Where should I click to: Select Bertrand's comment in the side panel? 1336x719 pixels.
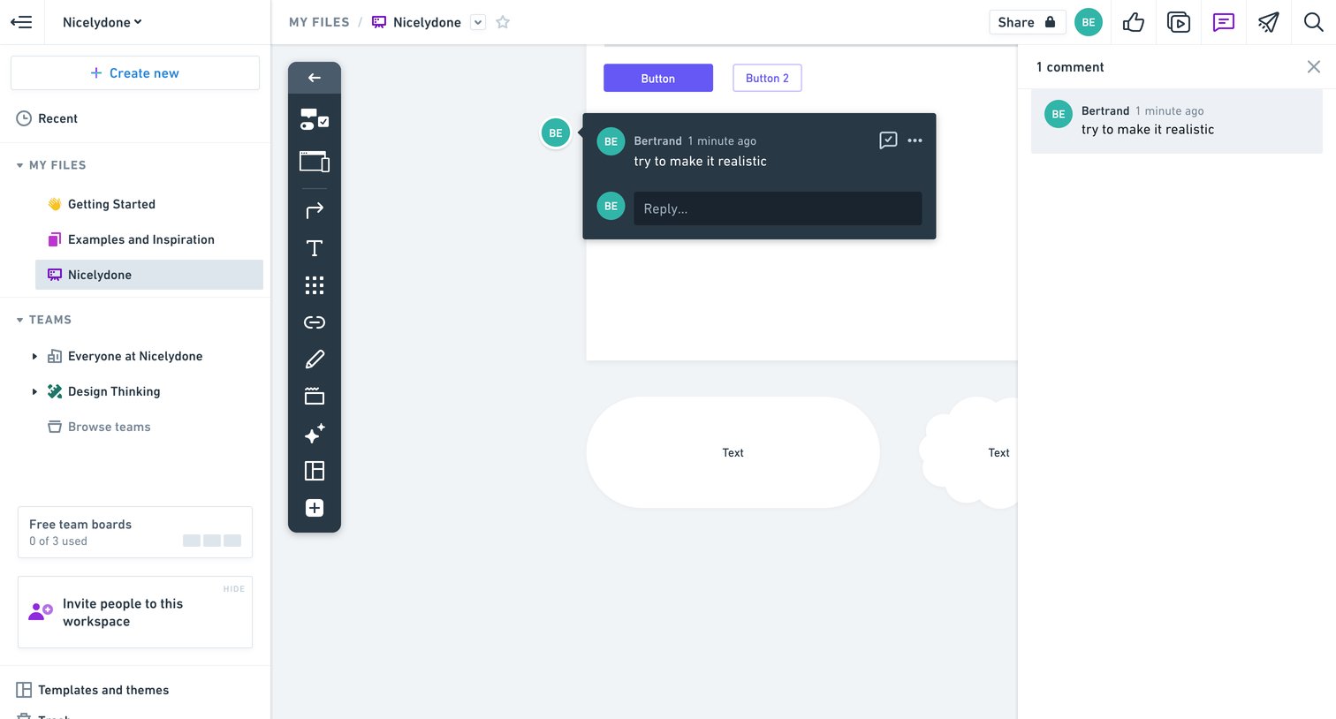coord(1177,121)
